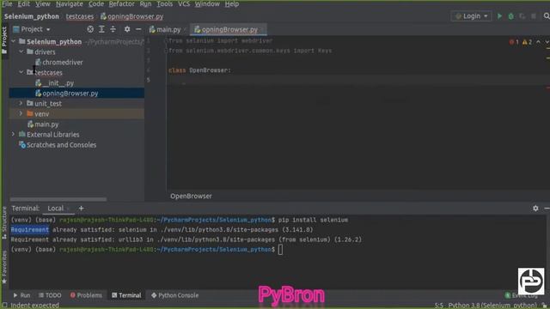Open the Terminal tool window button
Screen dimensions: 550x309
(126, 295)
